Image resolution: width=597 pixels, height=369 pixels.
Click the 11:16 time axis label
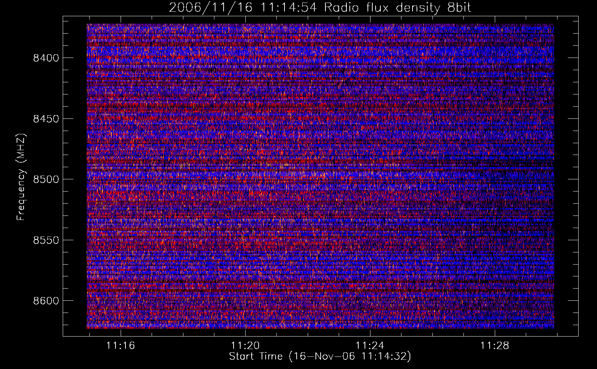tap(121, 346)
